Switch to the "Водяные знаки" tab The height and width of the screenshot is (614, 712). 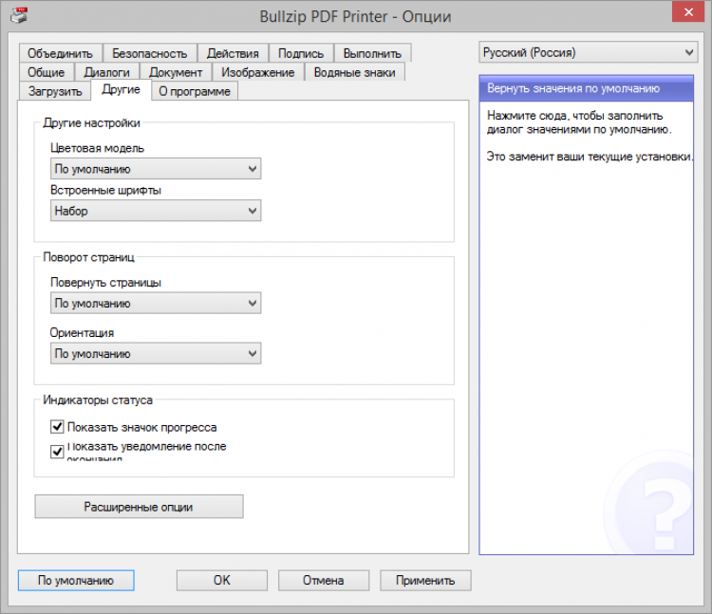[355, 72]
